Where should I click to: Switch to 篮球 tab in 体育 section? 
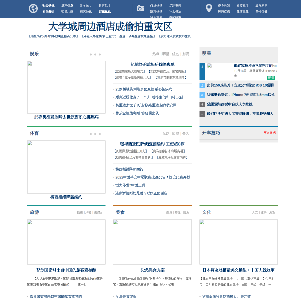click(x=176, y=133)
